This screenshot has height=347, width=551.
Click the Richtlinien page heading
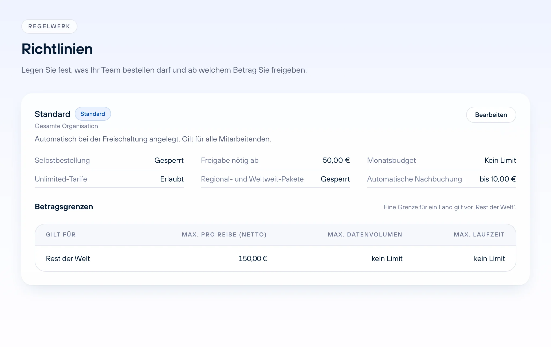click(x=57, y=49)
